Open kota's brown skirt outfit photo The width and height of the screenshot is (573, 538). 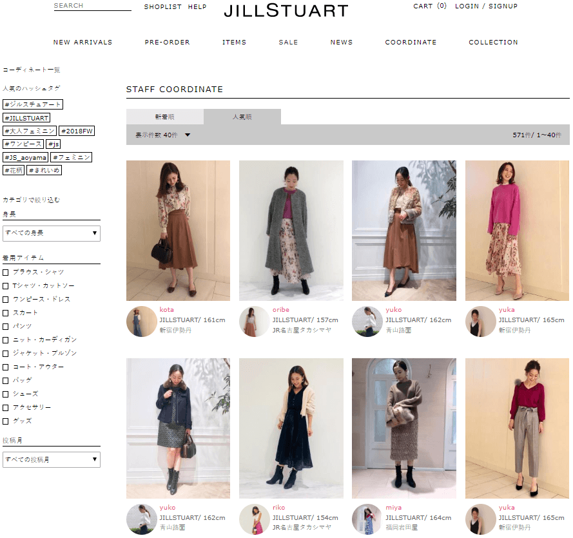point(178,230)
